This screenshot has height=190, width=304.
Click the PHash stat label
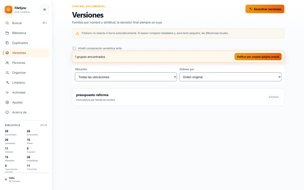click(x=30, y=143)
